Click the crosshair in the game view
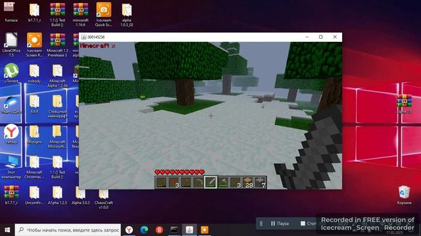 (211, 116)
